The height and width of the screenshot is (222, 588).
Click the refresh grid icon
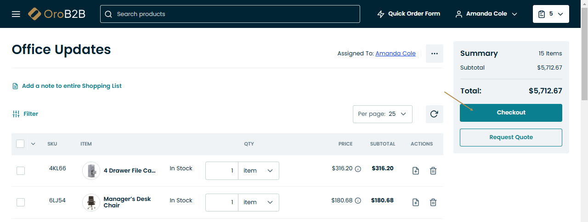434,114
